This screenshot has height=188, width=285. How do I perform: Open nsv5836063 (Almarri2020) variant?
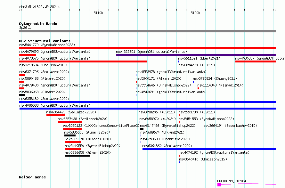42,92
